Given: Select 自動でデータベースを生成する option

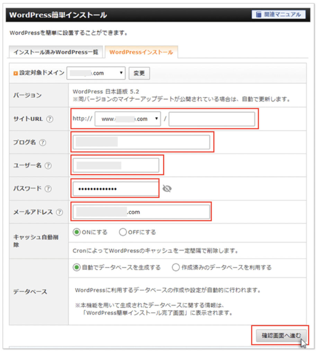Looking at the screenshot, I should 77,267.
